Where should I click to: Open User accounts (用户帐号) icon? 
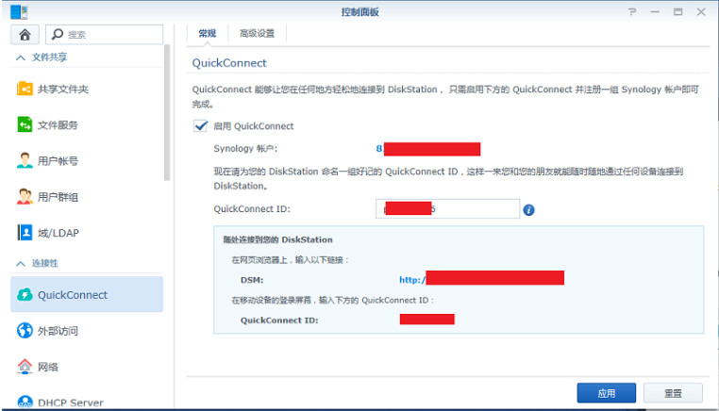[25, 160]
